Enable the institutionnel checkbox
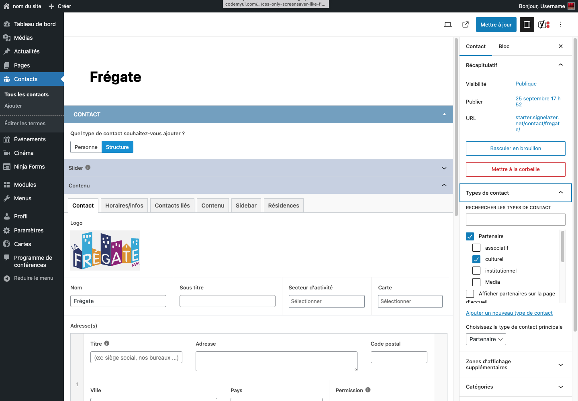The image size is (578, 401). [x=476, y=271]
